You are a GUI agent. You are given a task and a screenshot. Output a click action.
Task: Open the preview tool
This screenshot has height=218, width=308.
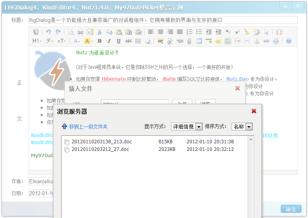click(x=71, y=32)
